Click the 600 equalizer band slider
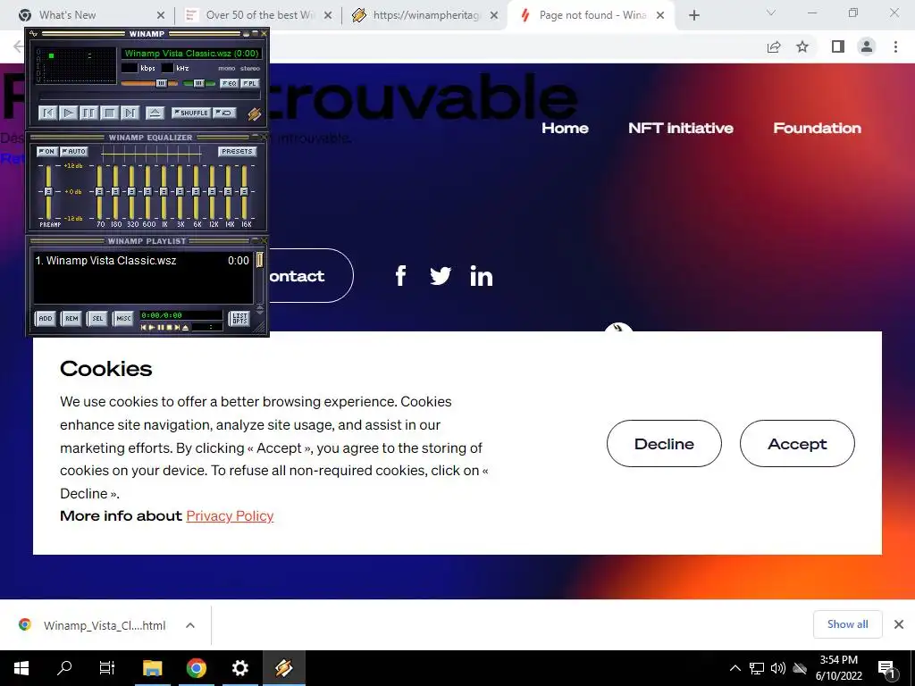Viewport: 915px width, 686px height. pyautogui.click(x=147, y=191)
